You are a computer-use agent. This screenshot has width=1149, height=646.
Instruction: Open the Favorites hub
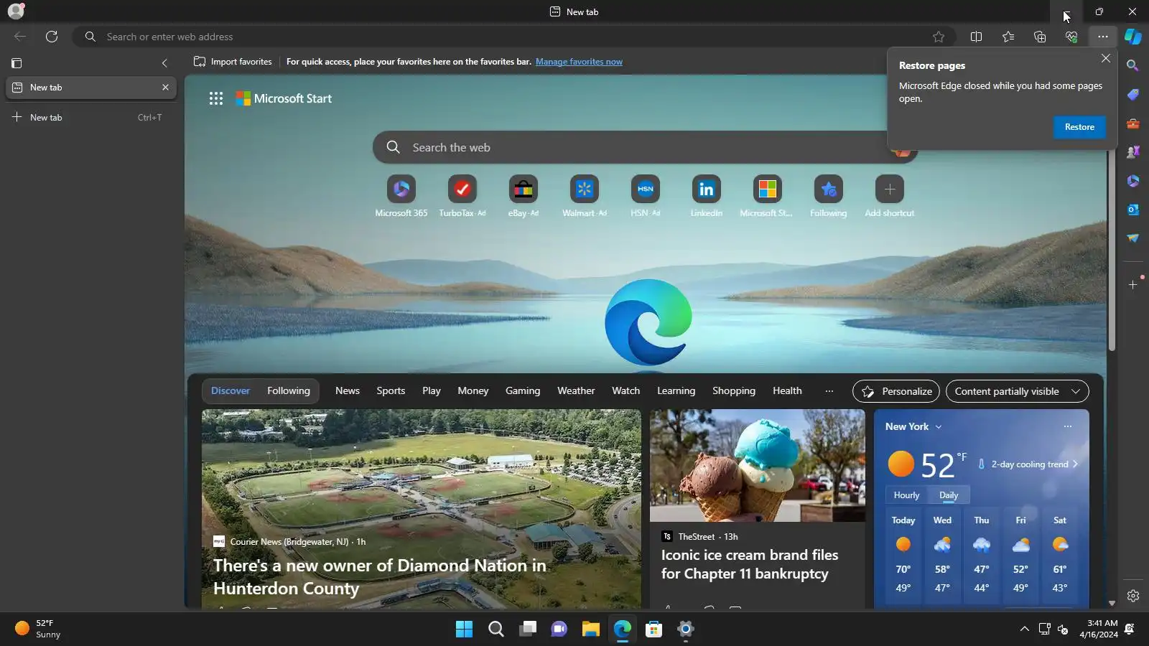[x=1008, y=37]
